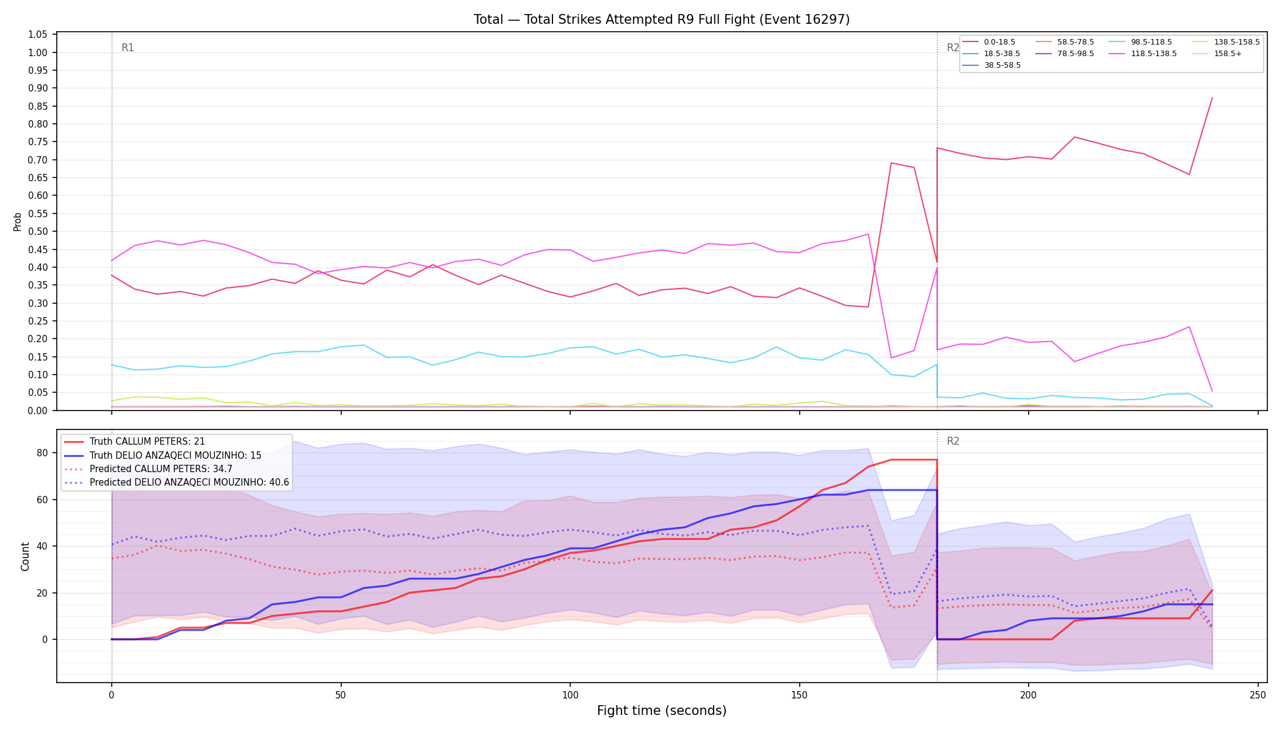Click the 0.00 tick on the Prob axis
1282x732 pixels.
tap(38, 411)
